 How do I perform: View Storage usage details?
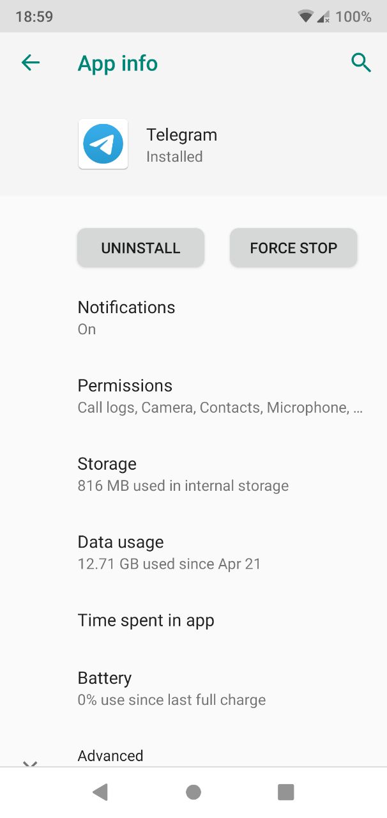point(183,474)
